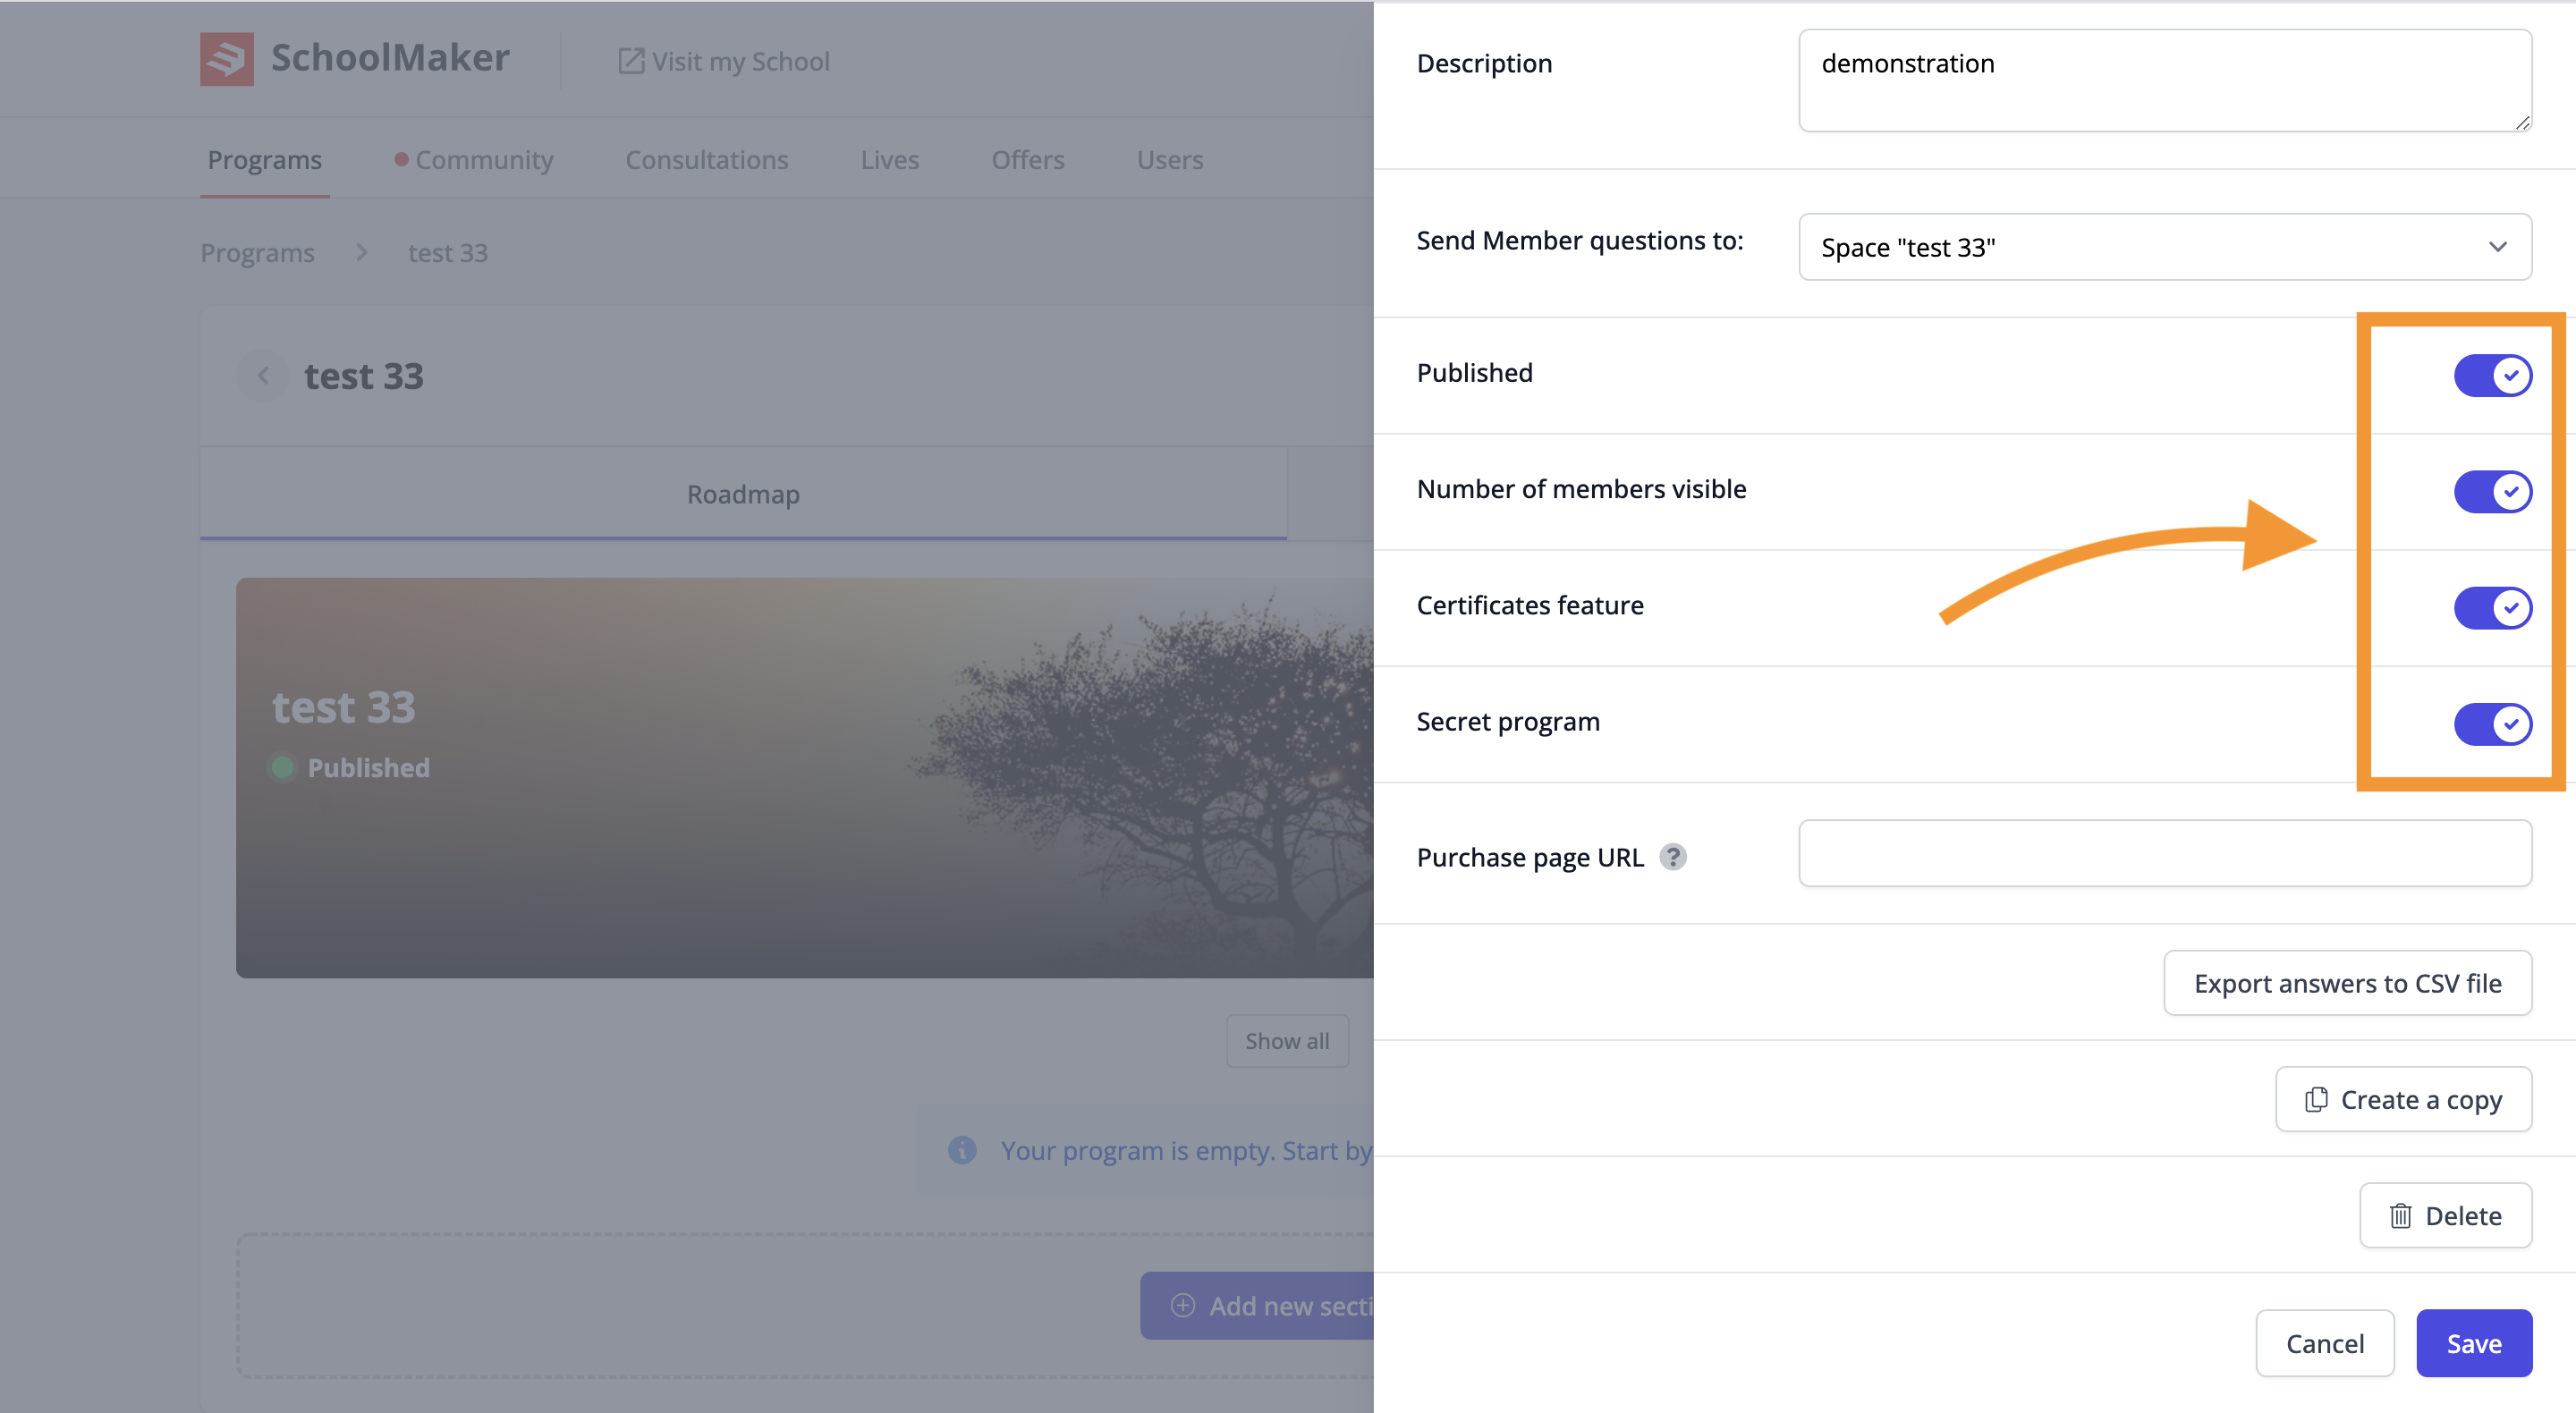Click the Add new section button
Image resolution: width=2576 pixels, height=1413 pixels.
tap(1258, 1306)
